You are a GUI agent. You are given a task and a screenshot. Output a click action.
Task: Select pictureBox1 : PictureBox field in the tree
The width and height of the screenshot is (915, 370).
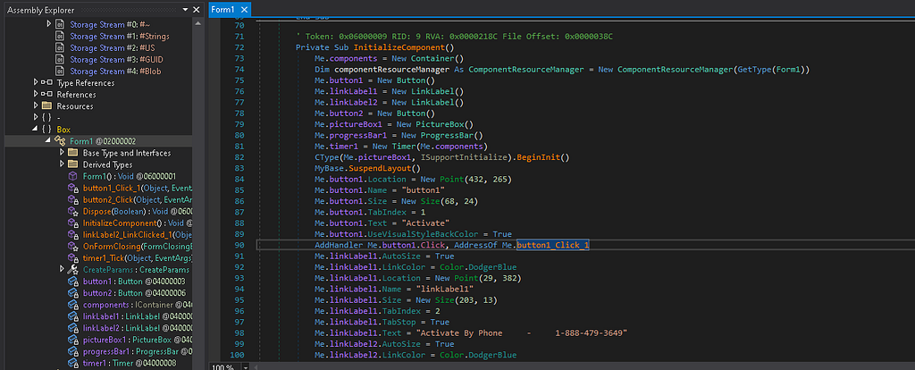click(x=129, y=340)
